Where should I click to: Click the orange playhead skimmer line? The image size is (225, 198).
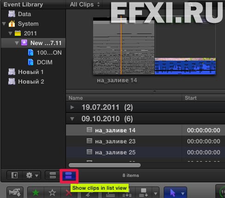click(x=121, y=45)
